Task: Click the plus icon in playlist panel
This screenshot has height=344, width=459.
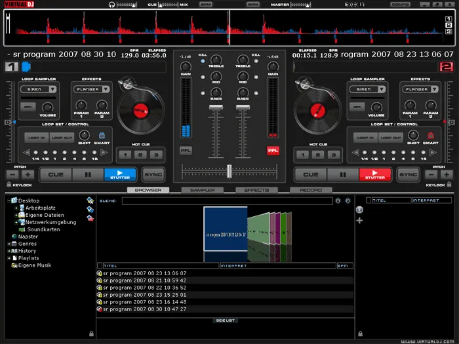Action: pos(359,221)
